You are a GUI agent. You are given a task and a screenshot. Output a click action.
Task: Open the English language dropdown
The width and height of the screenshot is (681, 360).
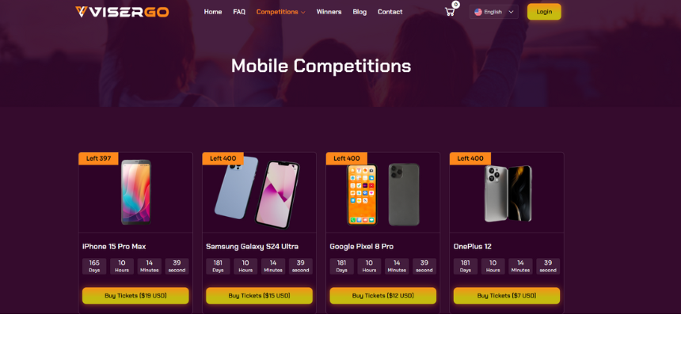(x=494, y=12)
